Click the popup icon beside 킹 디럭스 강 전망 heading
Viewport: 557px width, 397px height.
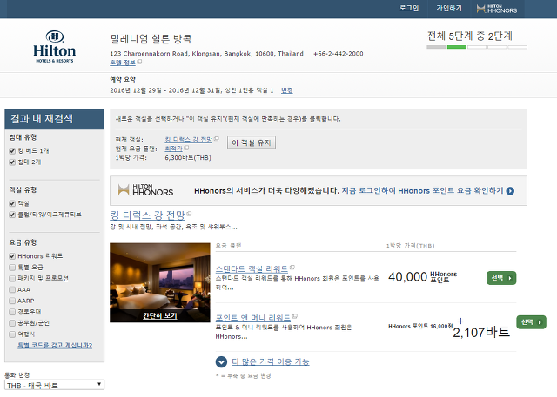click(189, 214)
